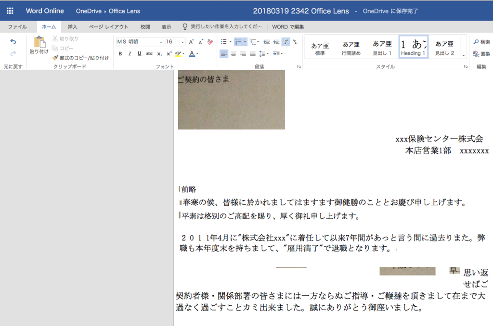The height and width of the screenshot is (326, 493).
Task: Toggle center text alignment
Action: [234, 54]
